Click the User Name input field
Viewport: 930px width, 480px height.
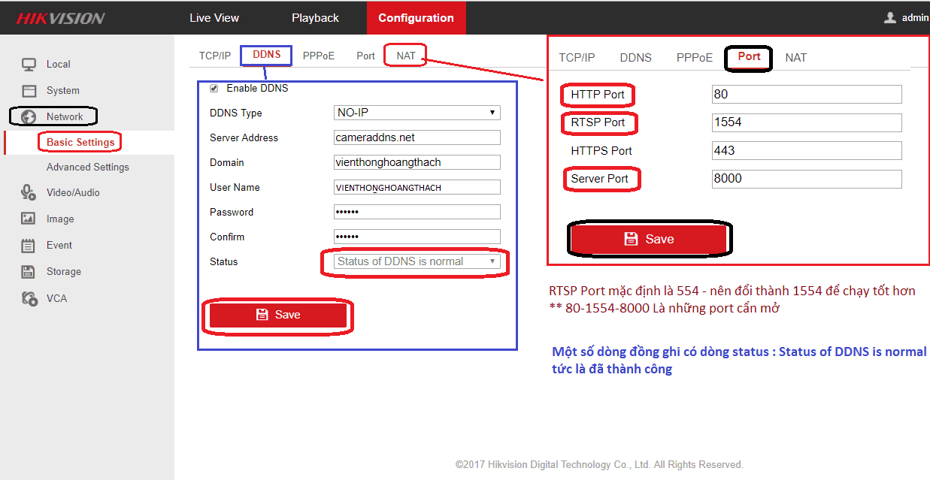(417, 187)
